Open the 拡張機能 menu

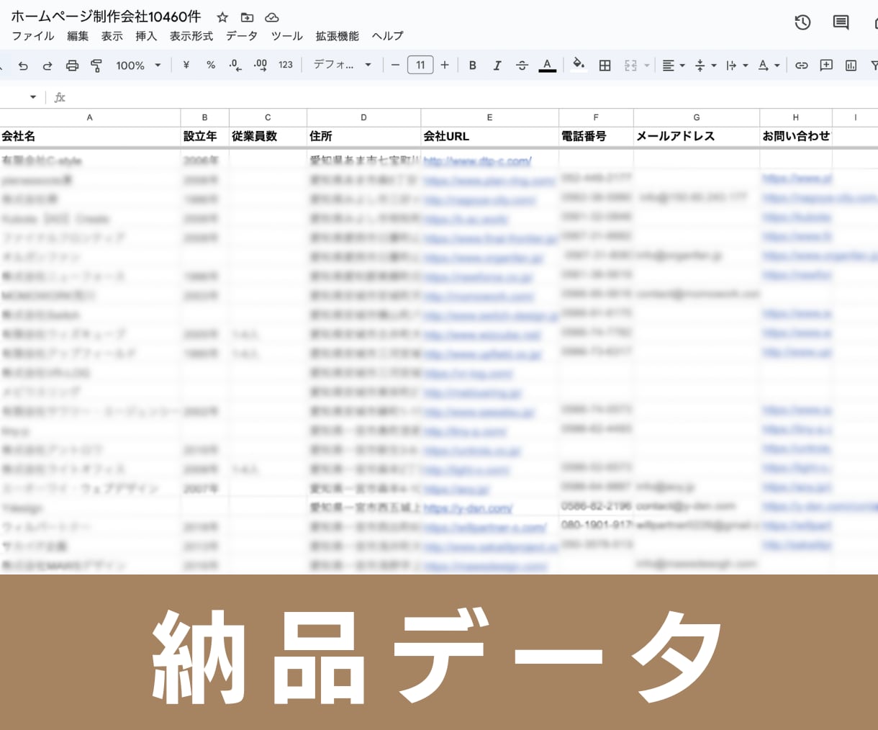coord(338,36)
